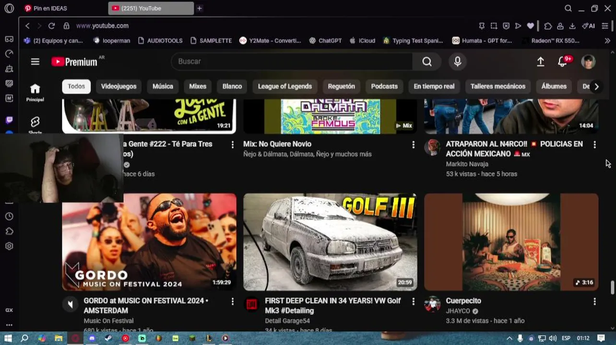Play the GORDO Music On Festival thumbnail
Image resolution: width=616 pixels, height=345 pixels.
tap(149, 242)
